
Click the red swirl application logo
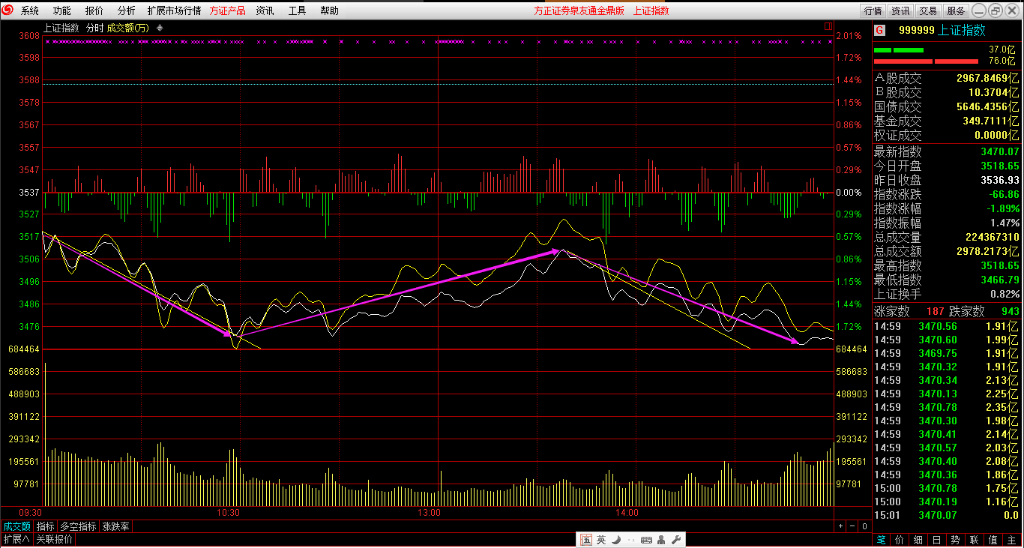pyautogui.click(x=9, y=10)
